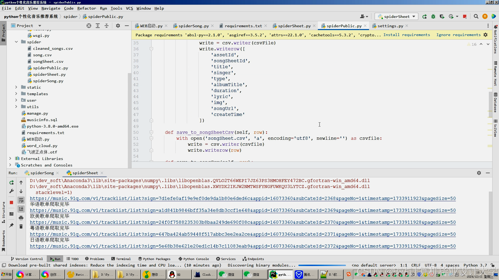Toggle scroll to end in console
The width and height of the screenshot is (499, 280).
pyautogui.click(x=21, y=209)
